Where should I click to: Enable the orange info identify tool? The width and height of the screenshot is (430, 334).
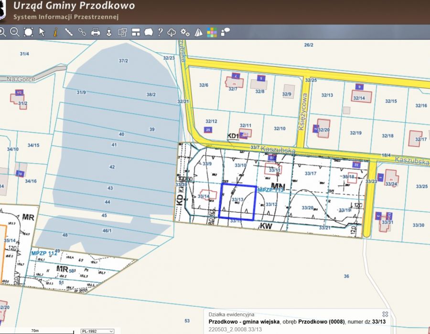(55, 32)
